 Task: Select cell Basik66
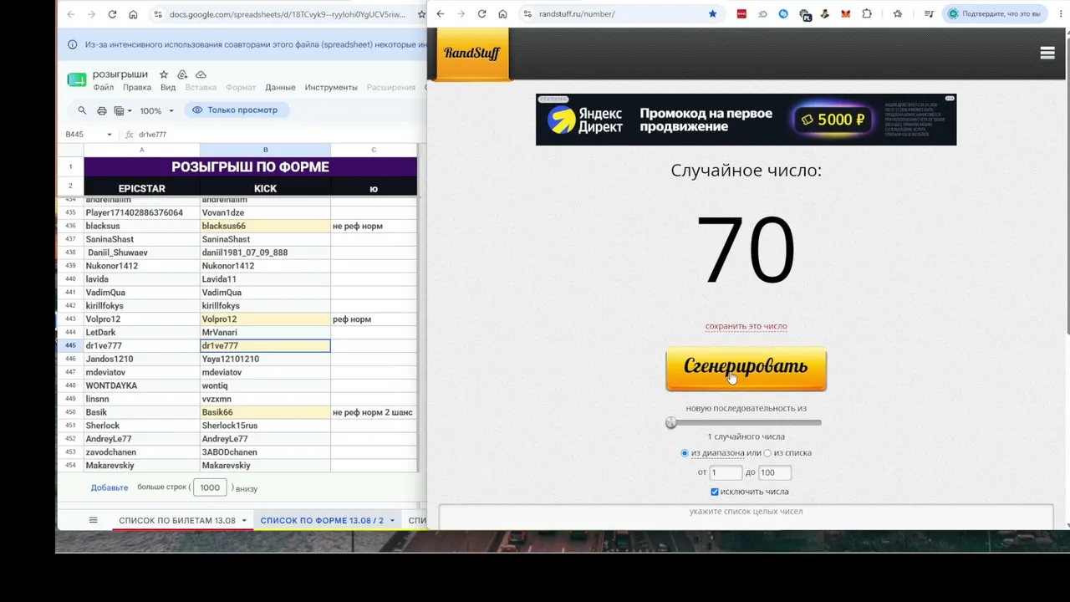pyautogui.click(x=265, y=412)
